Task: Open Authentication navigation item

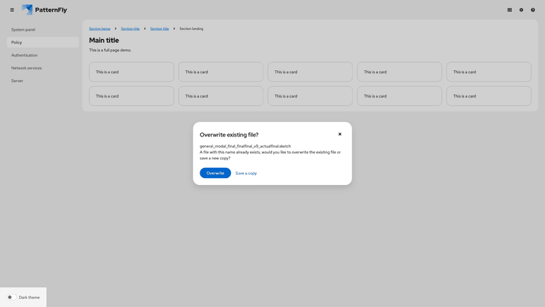Action: [25, 55]
